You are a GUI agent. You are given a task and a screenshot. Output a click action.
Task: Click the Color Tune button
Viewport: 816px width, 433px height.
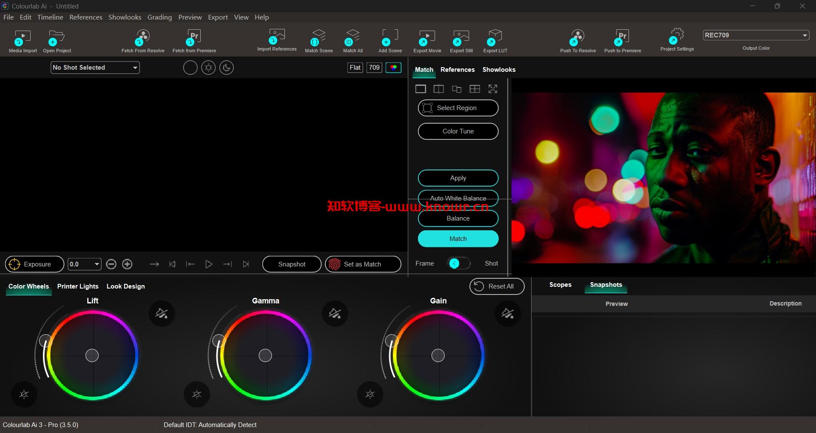coord(458,131)
